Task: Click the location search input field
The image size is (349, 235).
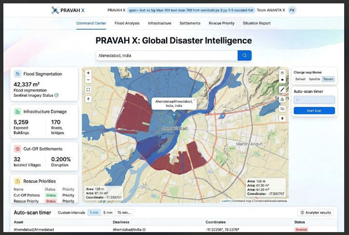Action: pos(167,56)
